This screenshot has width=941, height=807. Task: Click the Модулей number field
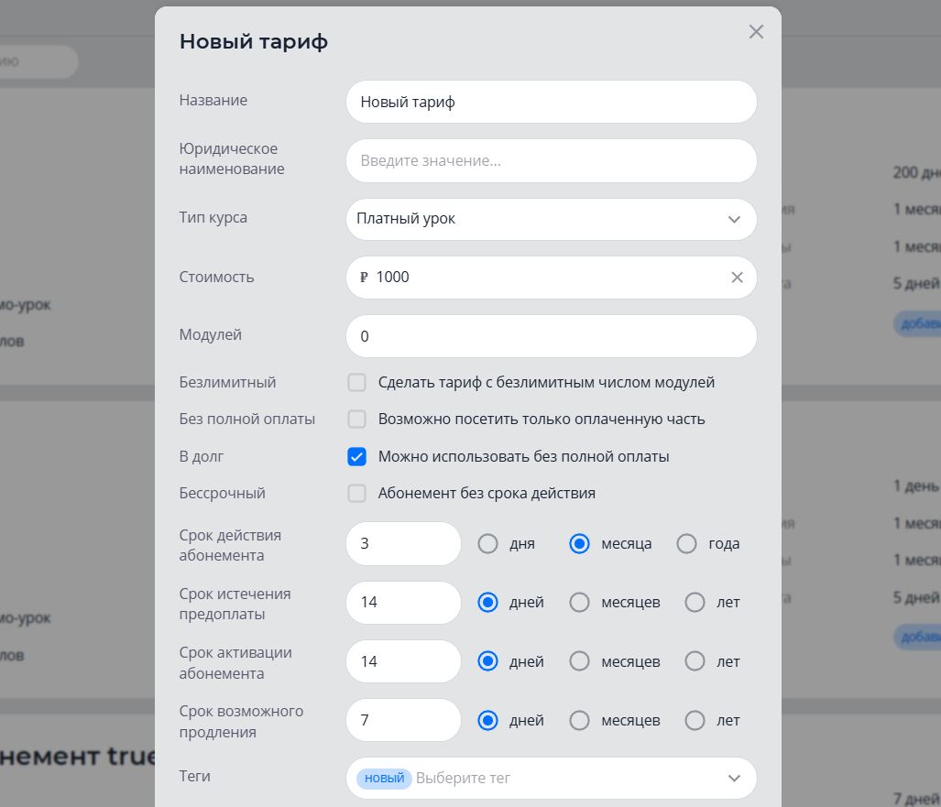551,336
